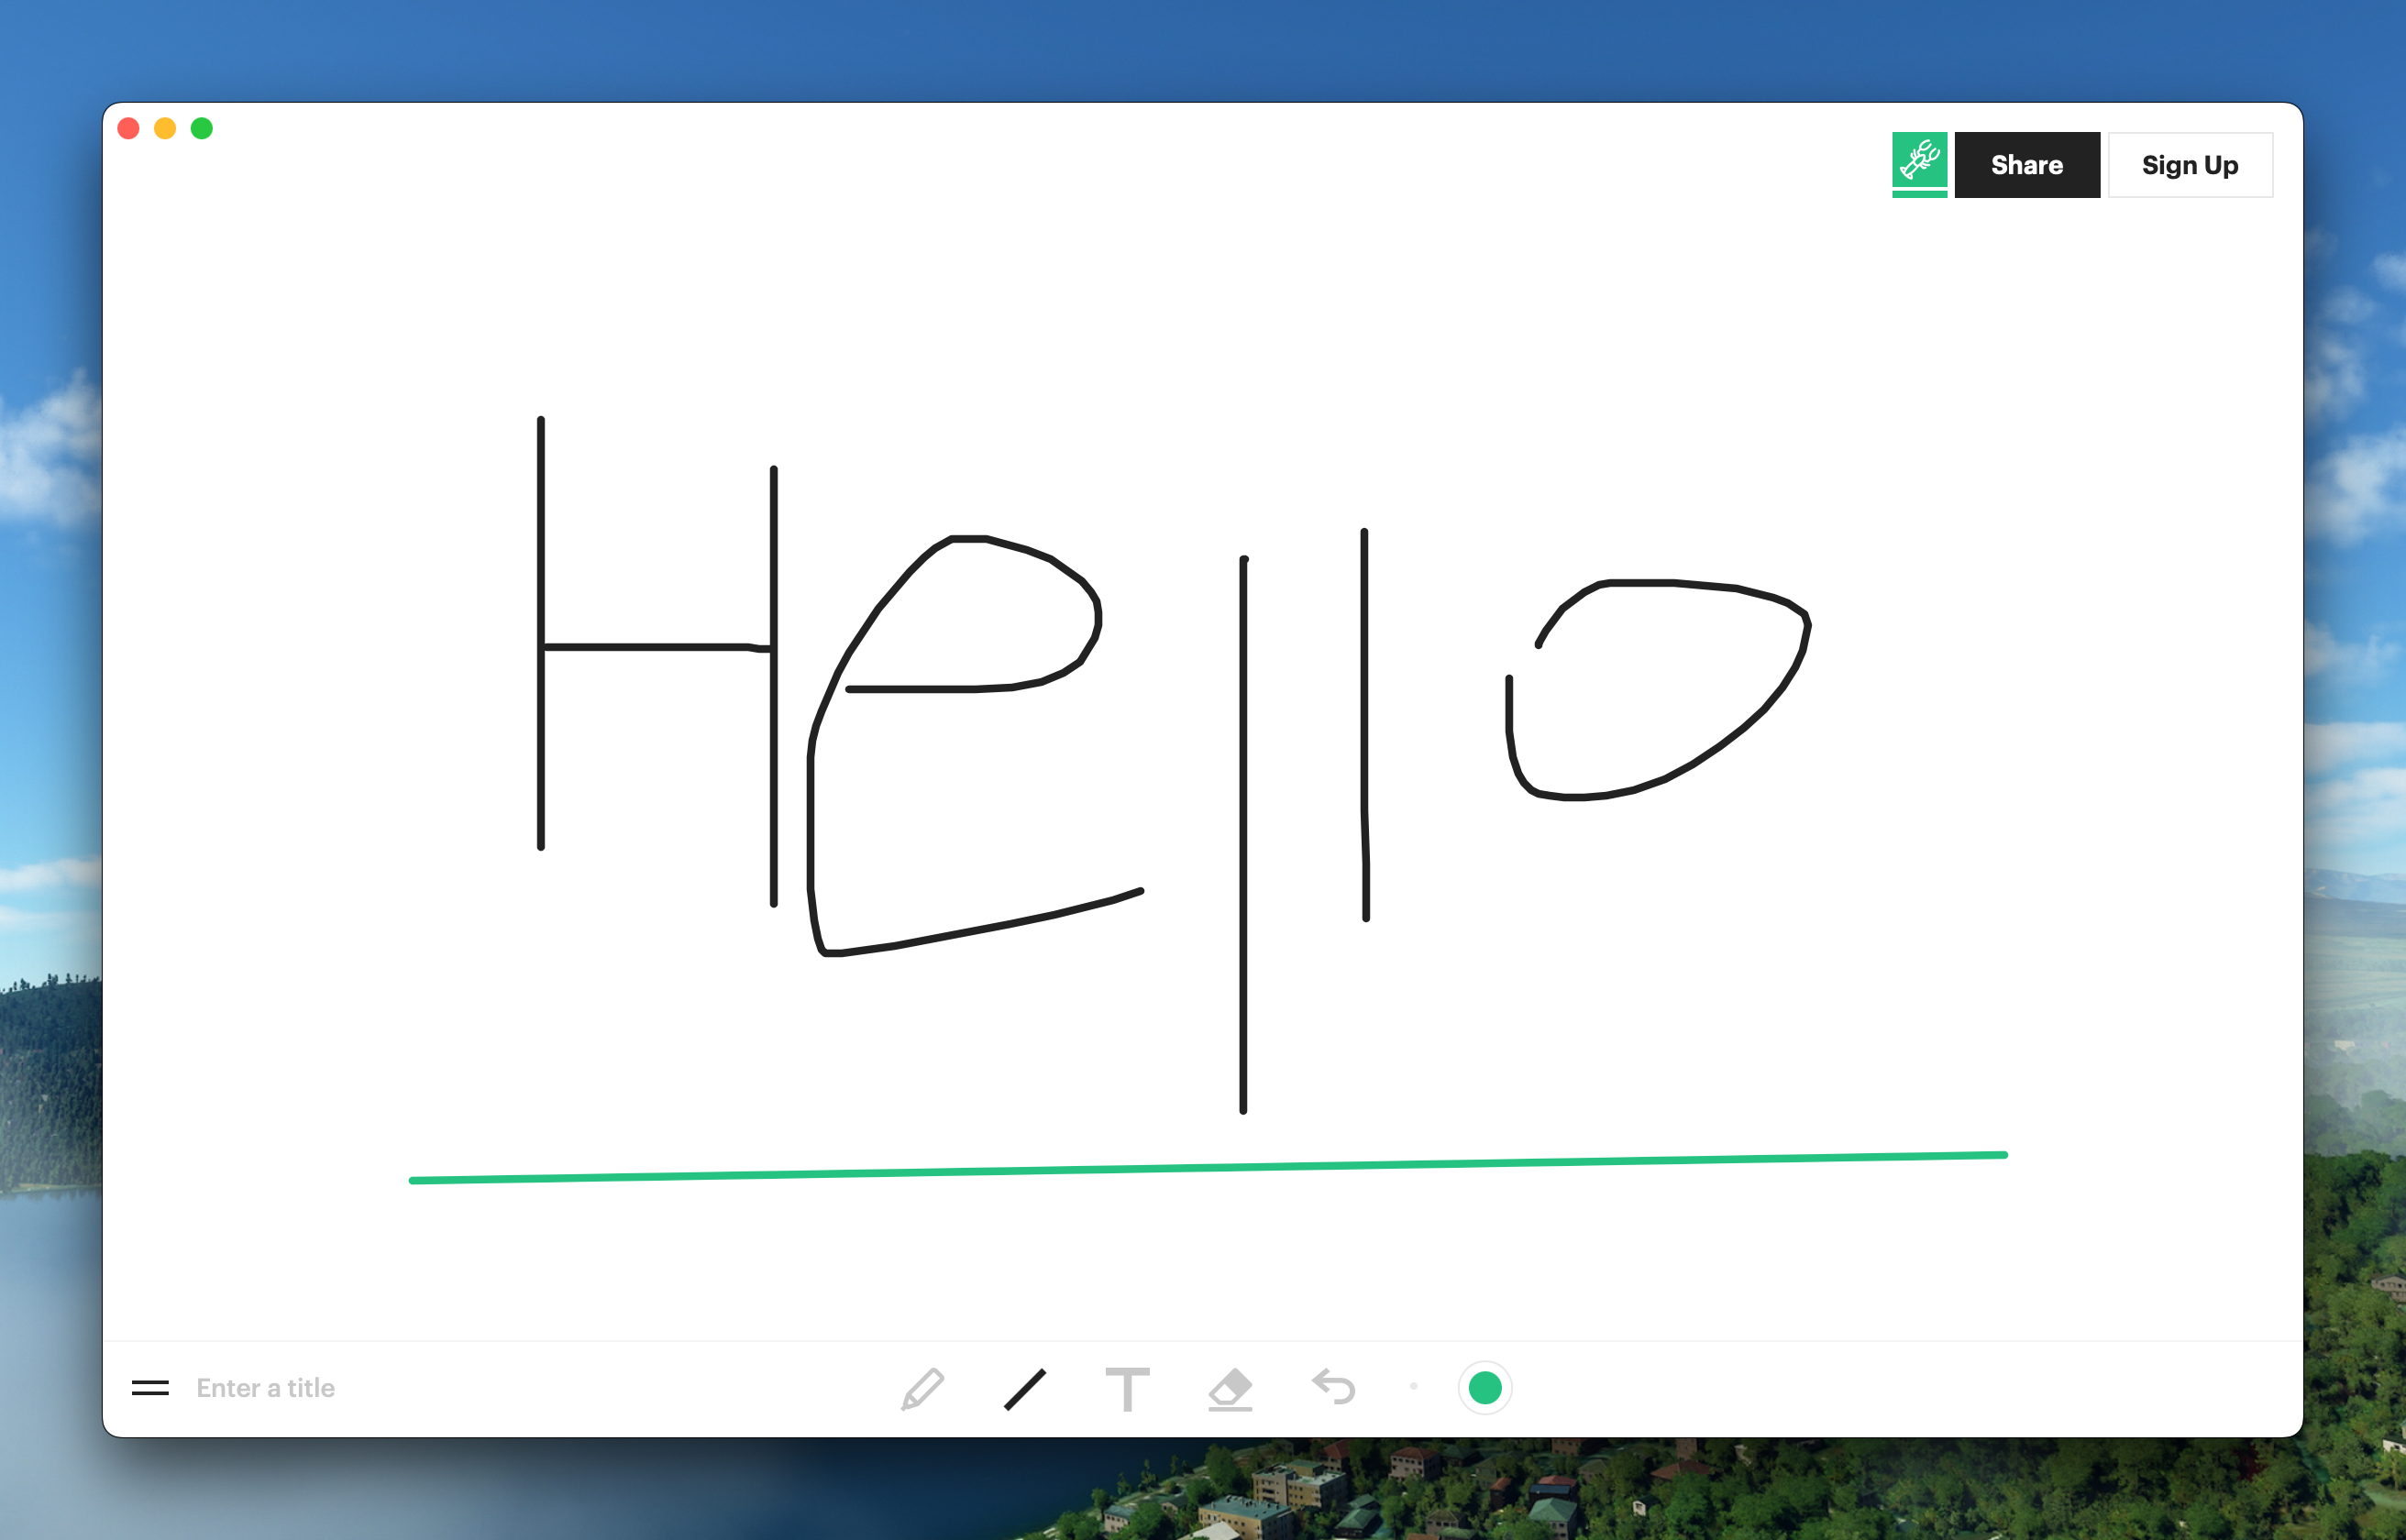Screen dimensions: 2406x1540
Task: Click the green lobster avatar icon
Action: pos(1919,161)
